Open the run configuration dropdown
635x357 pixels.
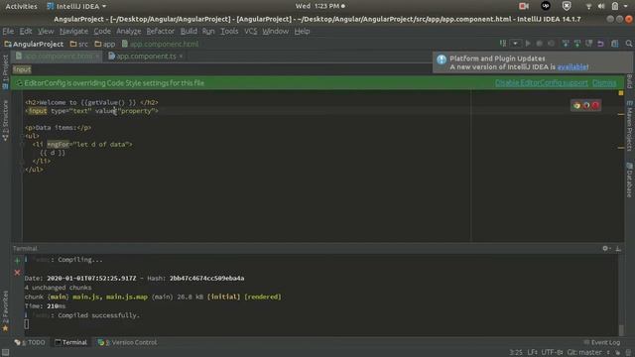tap(515, 44)
